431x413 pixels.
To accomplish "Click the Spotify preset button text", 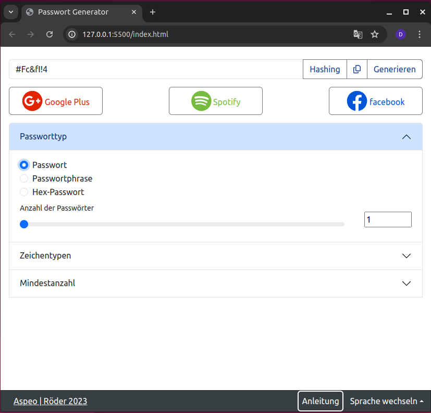I will [x=227, y=102].
